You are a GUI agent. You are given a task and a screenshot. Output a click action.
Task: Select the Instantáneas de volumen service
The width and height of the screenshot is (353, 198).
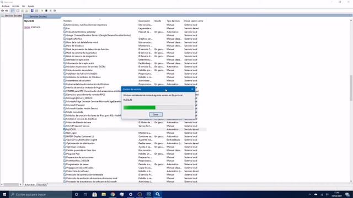pos(135,81)
